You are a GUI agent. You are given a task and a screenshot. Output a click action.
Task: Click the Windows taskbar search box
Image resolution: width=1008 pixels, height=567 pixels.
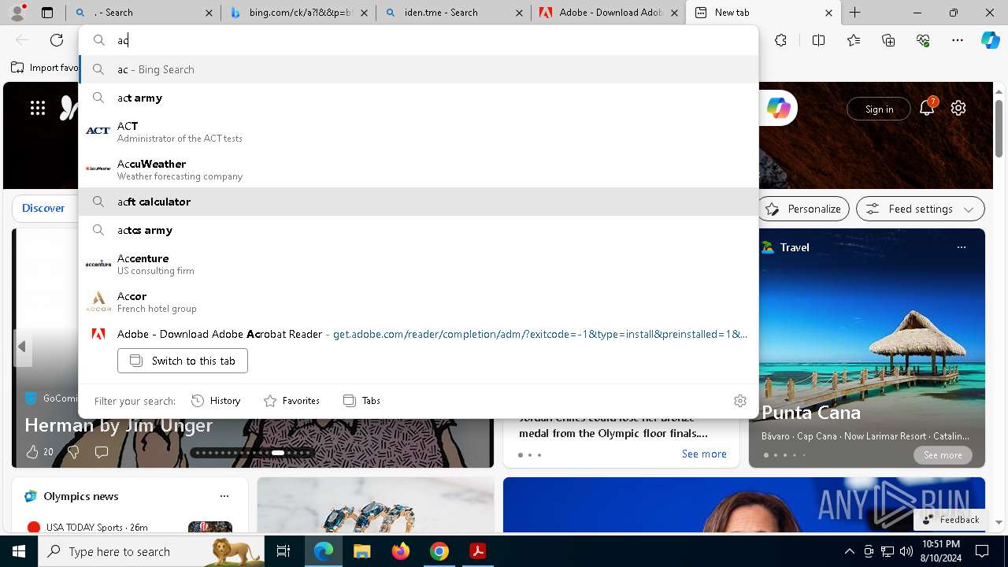(x=150, y=551)
